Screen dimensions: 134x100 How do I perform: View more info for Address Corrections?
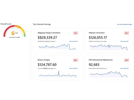pyautogui.click(x=124, y=41)
